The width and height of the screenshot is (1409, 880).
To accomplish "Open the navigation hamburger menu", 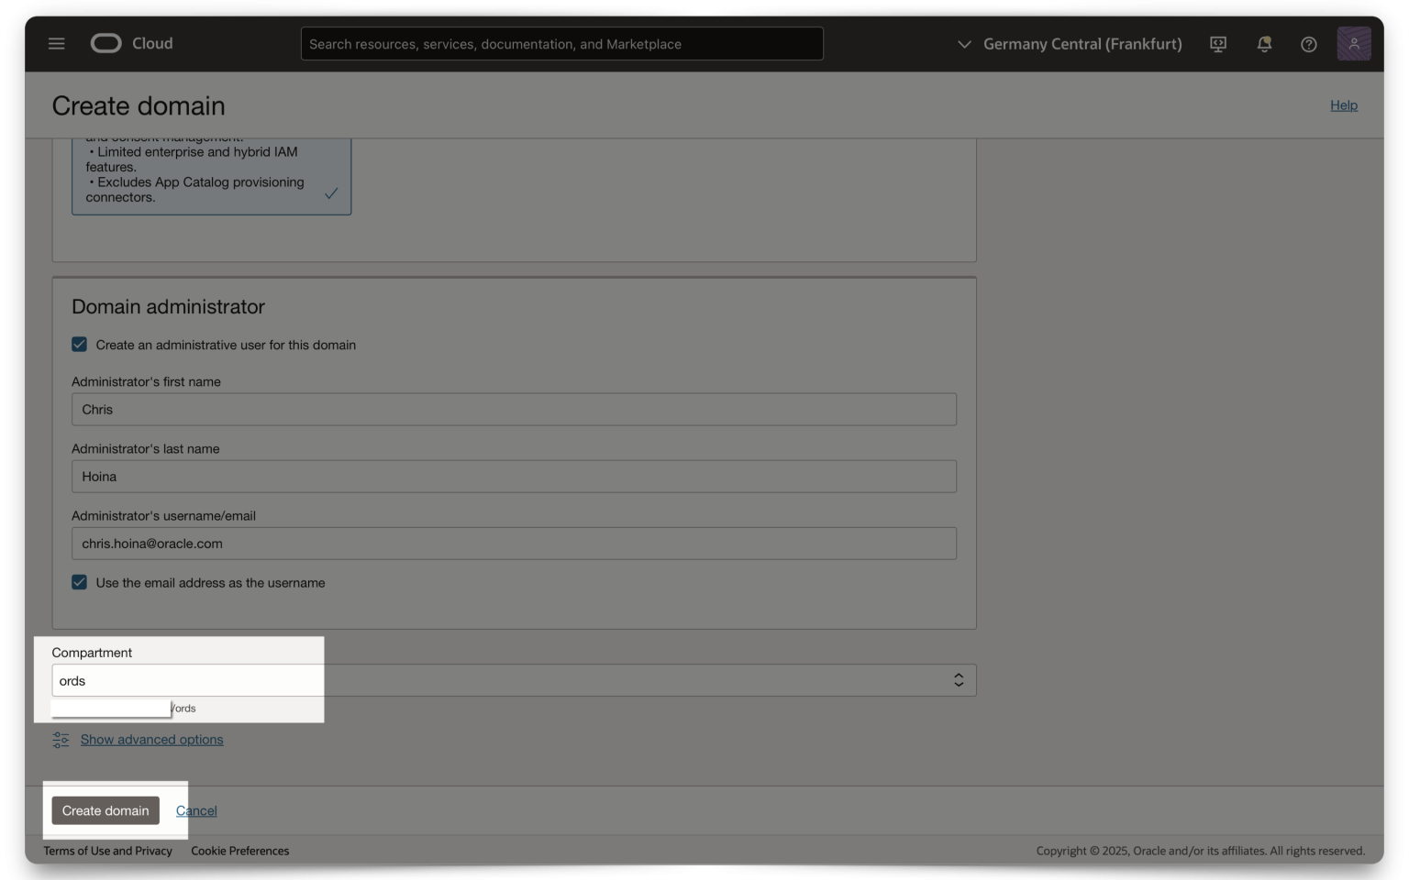I will click(56, 43).
